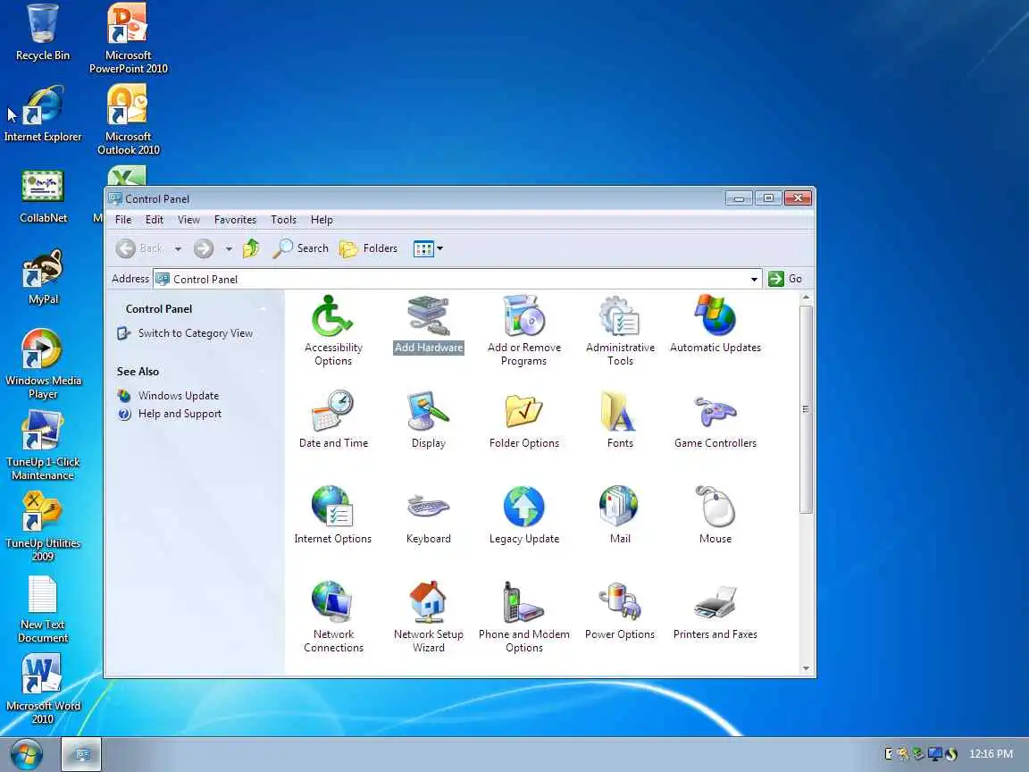Select TuneUp Utilities 2009 shortcut
1029x772 pixels.
(x=43, y=527)
